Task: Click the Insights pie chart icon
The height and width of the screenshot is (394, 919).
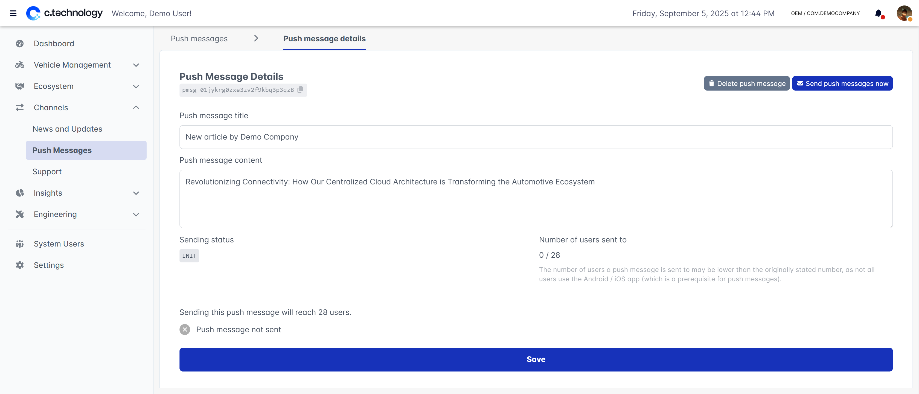Action: (x=20, y=193)
